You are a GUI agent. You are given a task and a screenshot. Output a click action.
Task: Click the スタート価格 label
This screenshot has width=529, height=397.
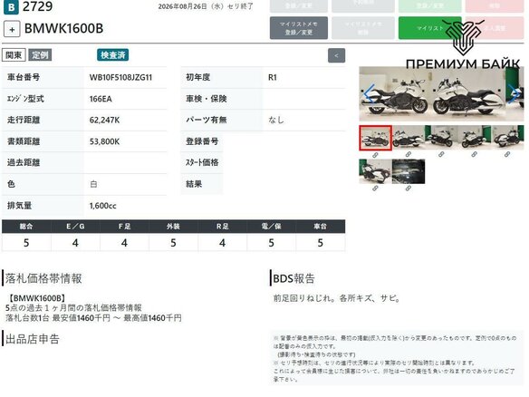click(202, 163)
